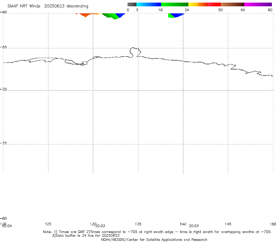The height and width of the screenshot is (242, 276).
Task: Click the "Times are GMT" note text
Action: click(72, 232)
